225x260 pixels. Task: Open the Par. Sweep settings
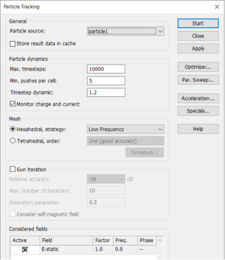(198, 80)
